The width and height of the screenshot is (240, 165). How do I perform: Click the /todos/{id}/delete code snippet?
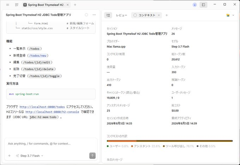[x=38, y=69]
